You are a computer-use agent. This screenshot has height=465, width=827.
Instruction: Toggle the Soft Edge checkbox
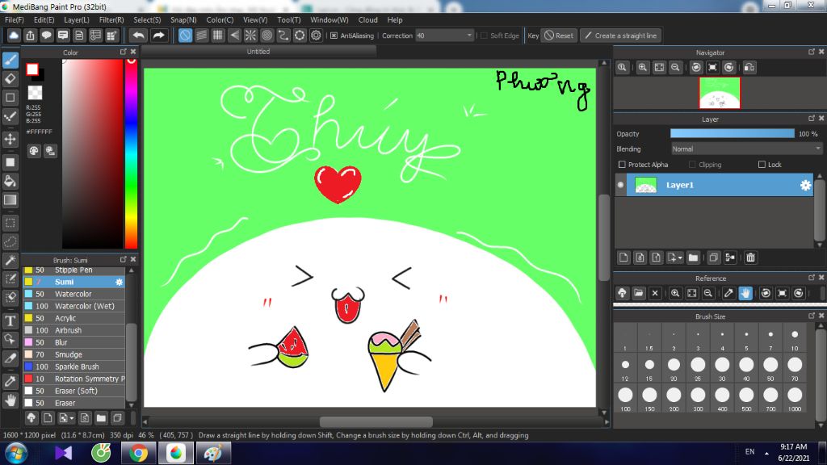[x=484, y=36]
